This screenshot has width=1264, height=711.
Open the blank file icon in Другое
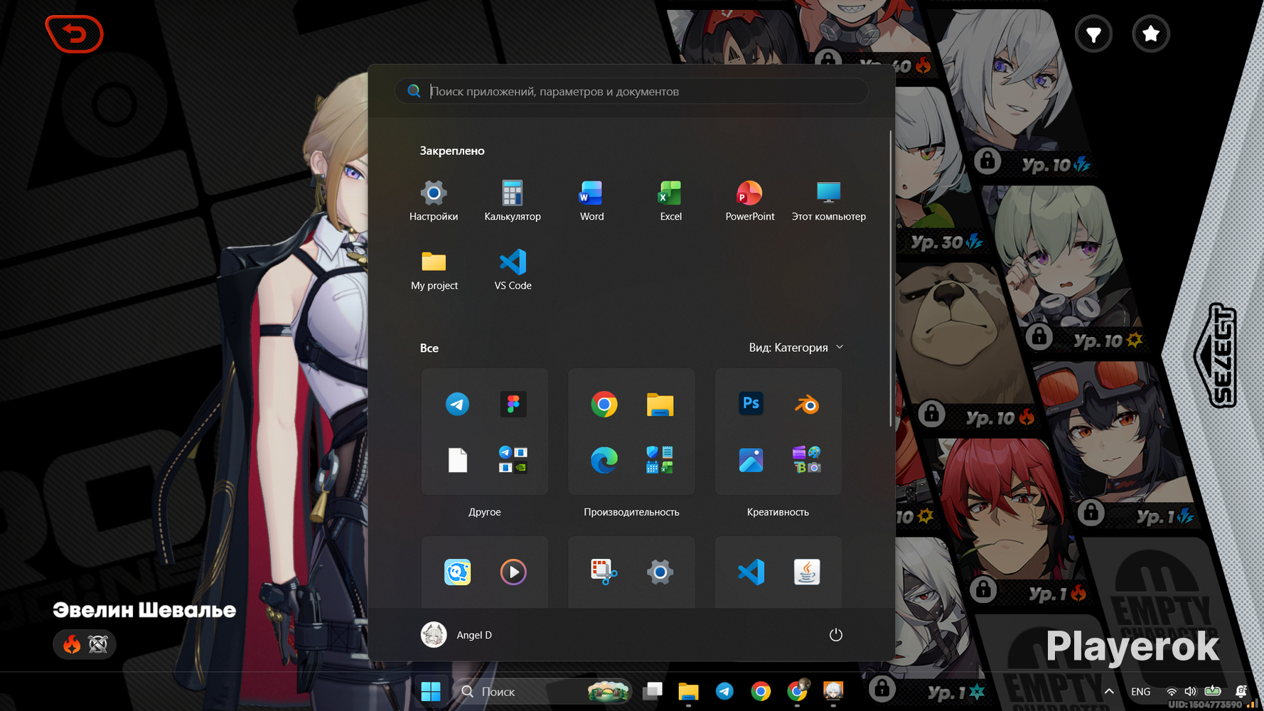point(457,460)
